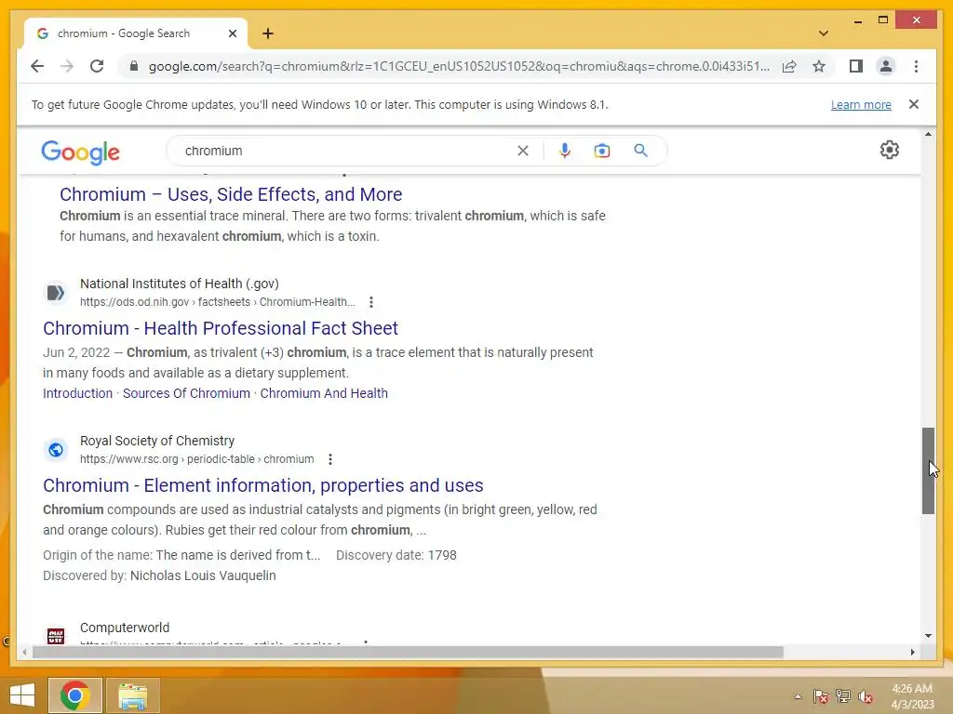The height and width of the screenshot is (714, 953).
Task: Open the Chrome side panel
Action: click(856, 66)
